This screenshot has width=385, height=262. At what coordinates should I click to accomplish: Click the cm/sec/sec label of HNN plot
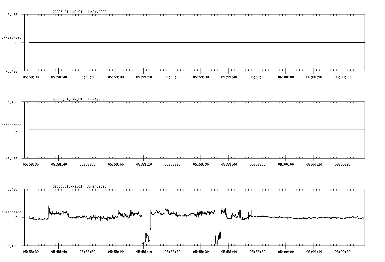click(x=11, y=125)
